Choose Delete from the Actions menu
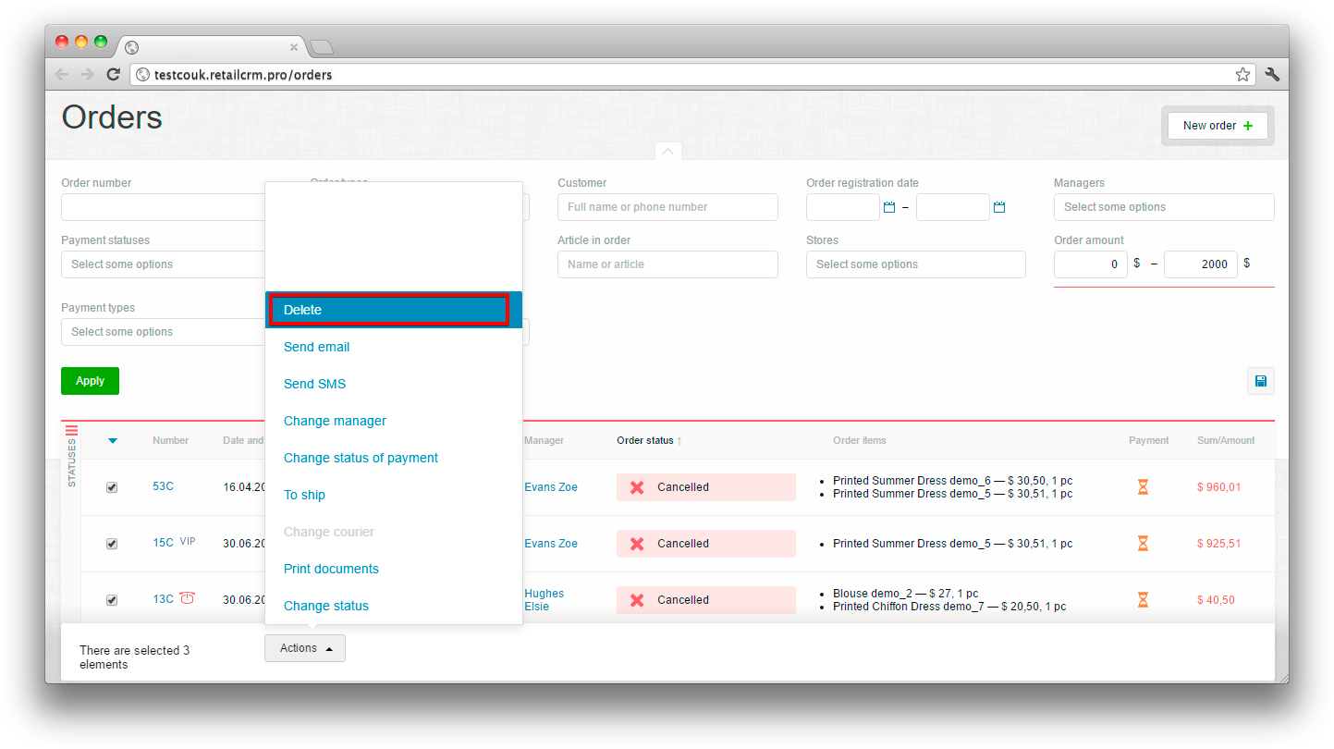 click(394, 310)
